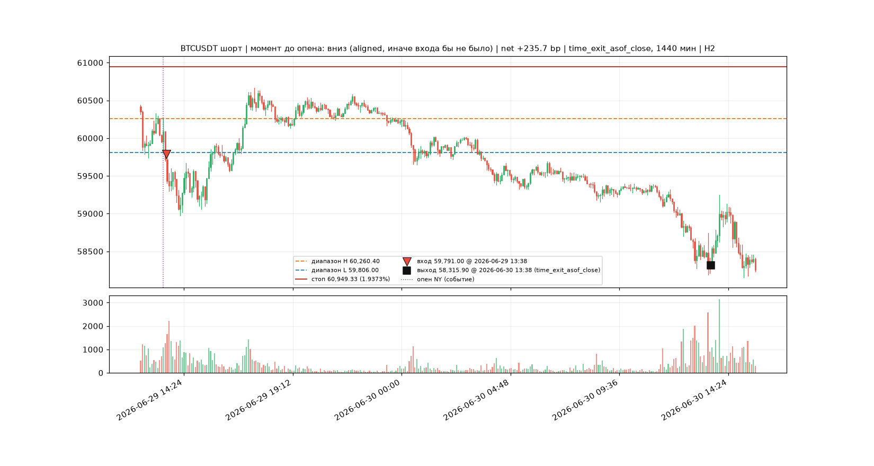874x466 pixels.
Task: Click the 0 volume axis tick label
Action: pyautogui.click(x=101, y=373)
